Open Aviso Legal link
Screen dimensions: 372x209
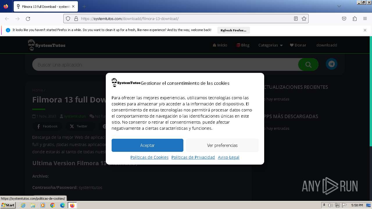229,157
